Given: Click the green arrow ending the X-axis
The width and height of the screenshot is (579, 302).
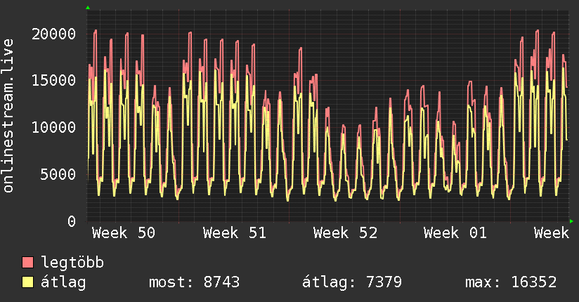Looking at the screenshot, I should [572, 221].
